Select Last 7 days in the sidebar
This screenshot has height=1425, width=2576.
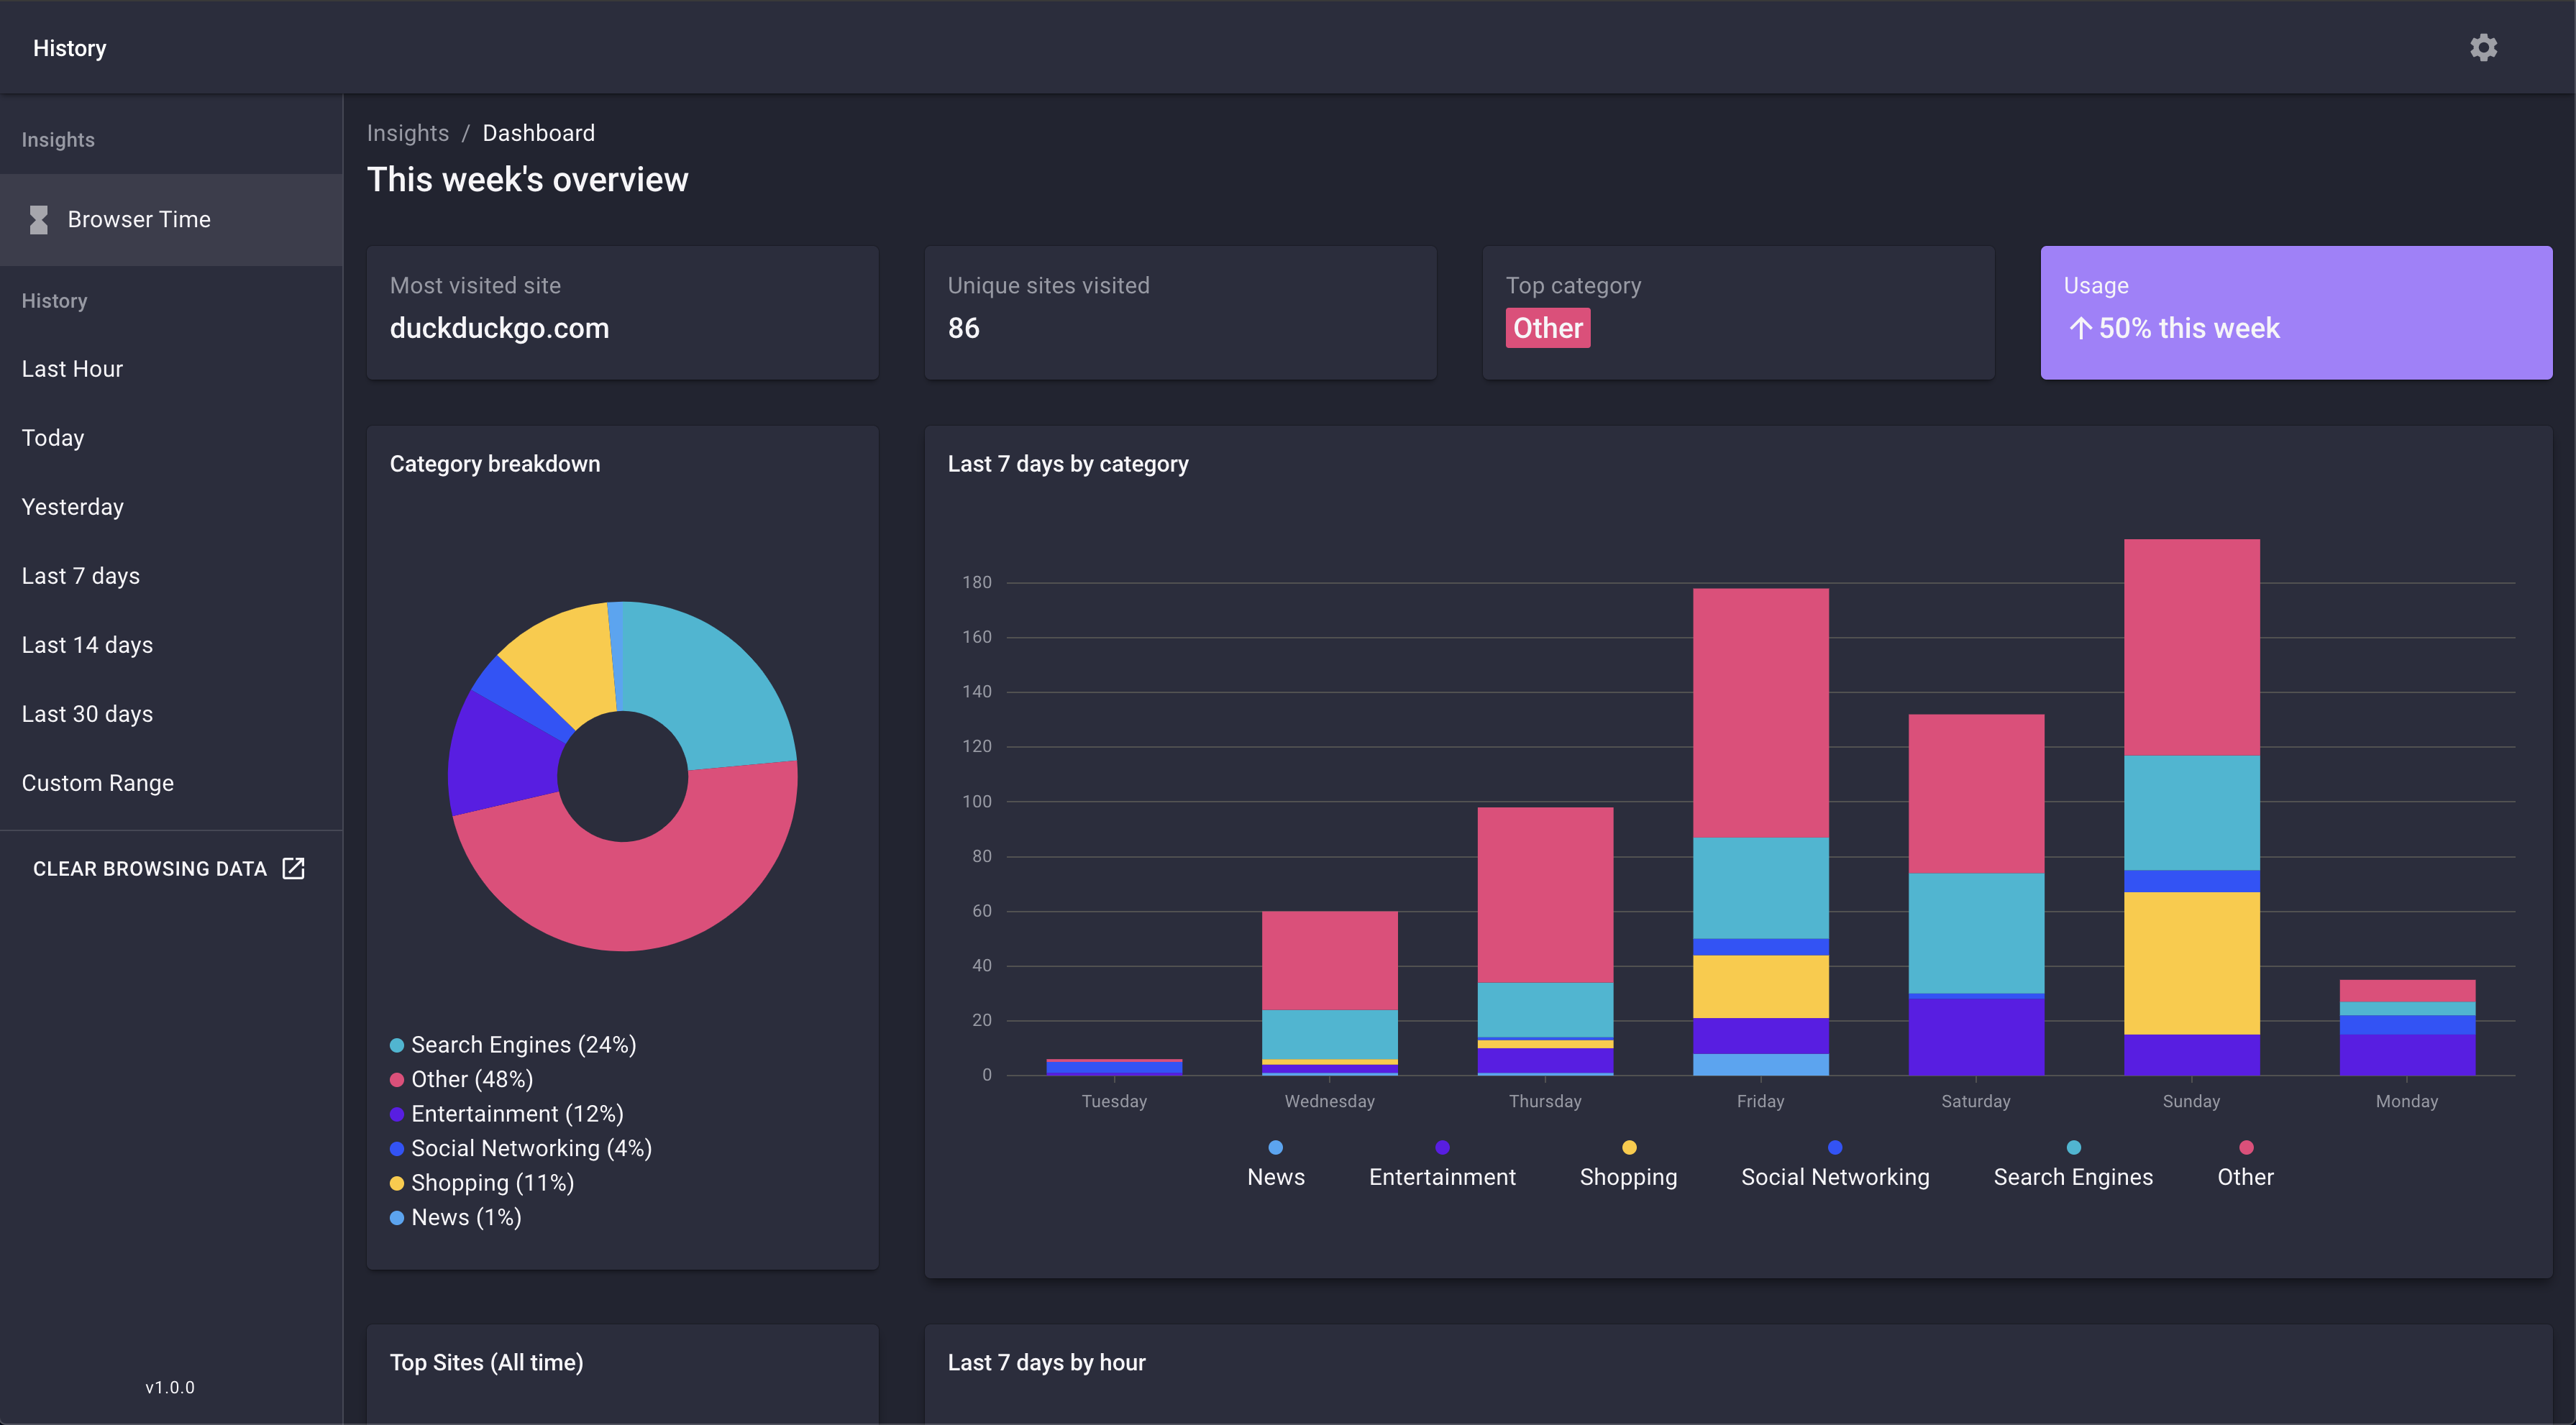pyautogui.click(x=80, y=576)
